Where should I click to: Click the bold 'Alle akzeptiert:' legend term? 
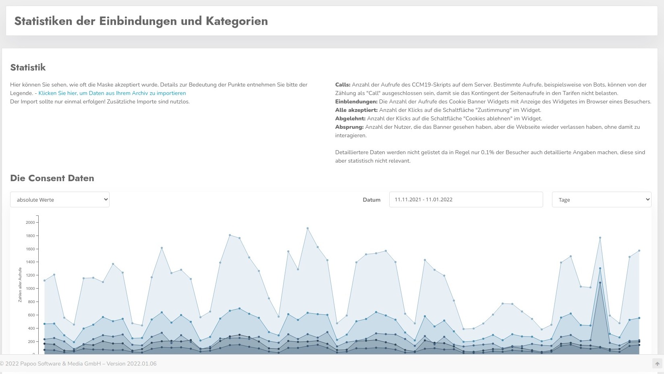click(x=356, y=110)
